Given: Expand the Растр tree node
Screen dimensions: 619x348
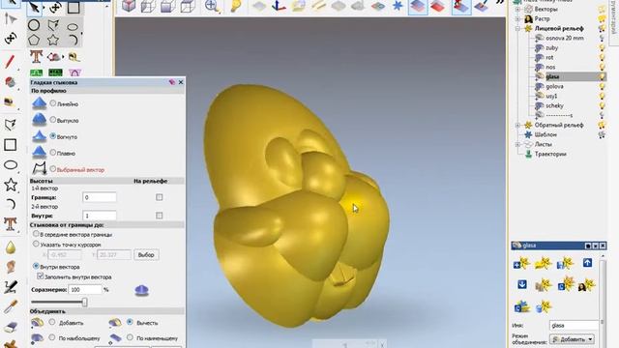Looking at the screenshot, I should [517, 18].
